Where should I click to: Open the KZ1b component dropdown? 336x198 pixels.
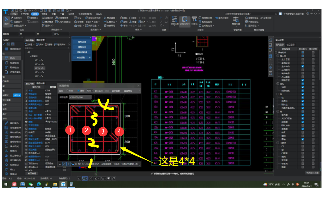click(x=61, y=34)
